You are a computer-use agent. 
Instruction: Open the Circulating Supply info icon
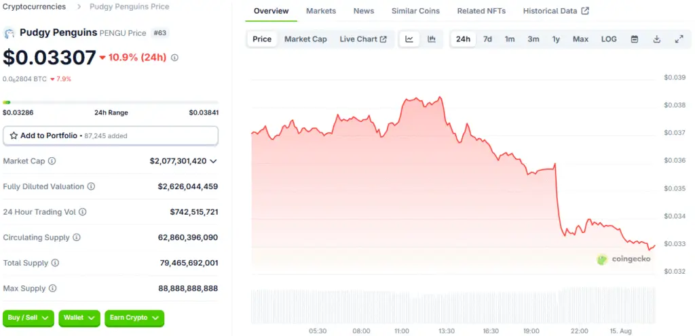[x=77, y=237]
